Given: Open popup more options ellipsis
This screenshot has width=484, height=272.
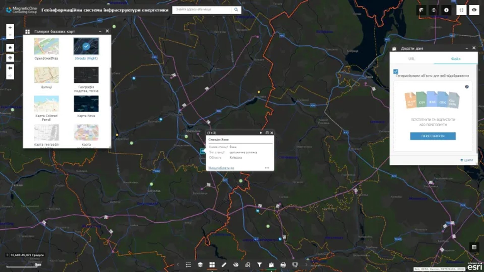Looking at the screenshot, I should pyautogui.click(x=267, y=168).
